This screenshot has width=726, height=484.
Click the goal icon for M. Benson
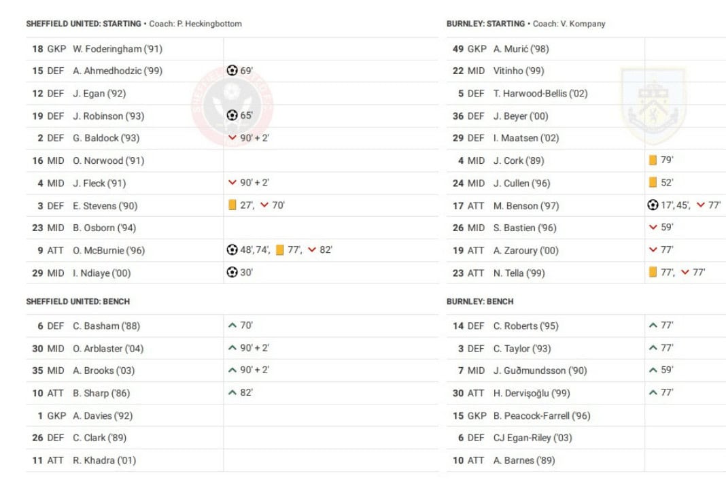click(653, 205)
